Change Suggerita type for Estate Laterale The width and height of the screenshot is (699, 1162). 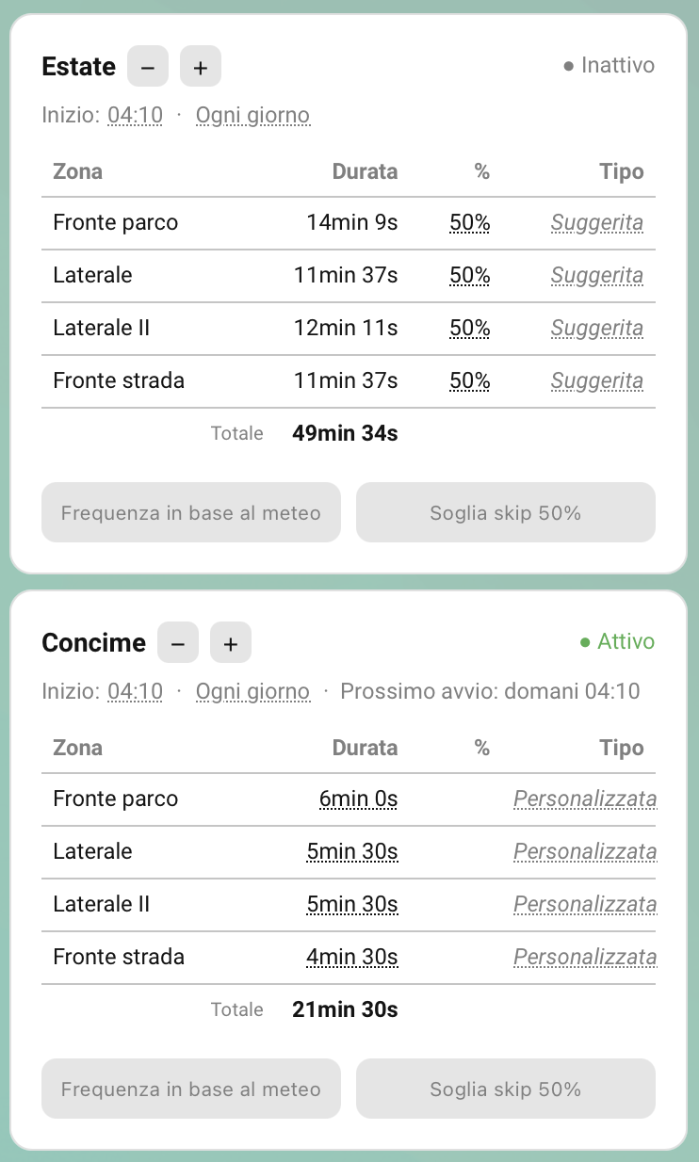[x=597, y=276]
